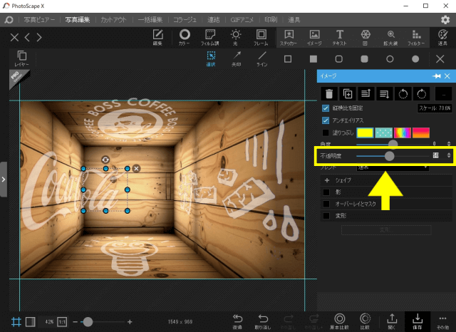456x332 pixels.
Task: Switch to GIFアニメ tab
Action: (x=242, y=20)
